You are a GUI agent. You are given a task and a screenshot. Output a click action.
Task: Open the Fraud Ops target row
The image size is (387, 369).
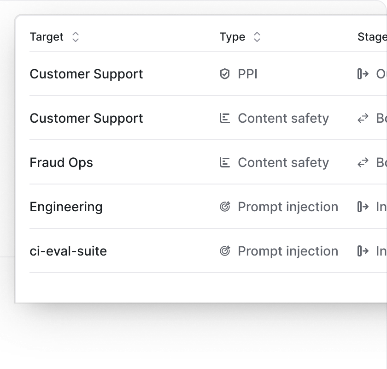[208, 162]
